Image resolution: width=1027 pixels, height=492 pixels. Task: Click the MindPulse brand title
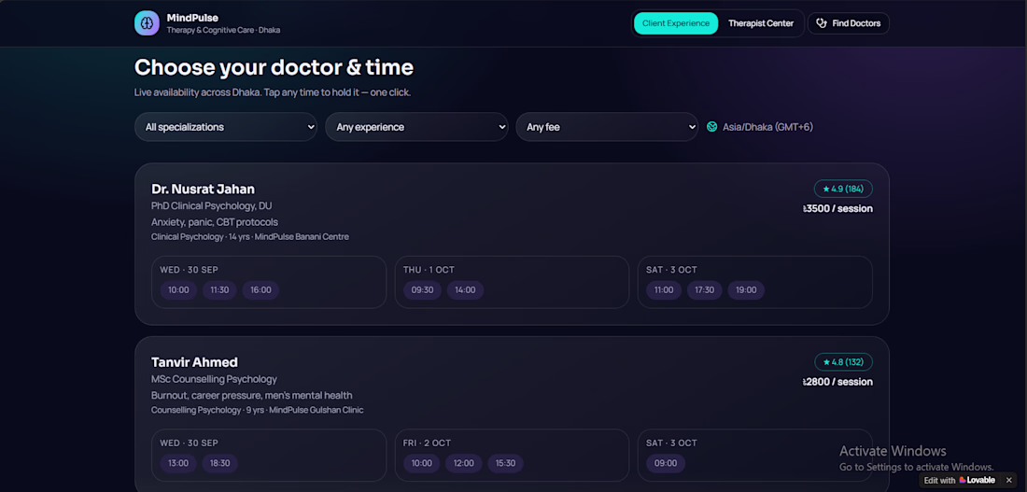tap(192, 18)
